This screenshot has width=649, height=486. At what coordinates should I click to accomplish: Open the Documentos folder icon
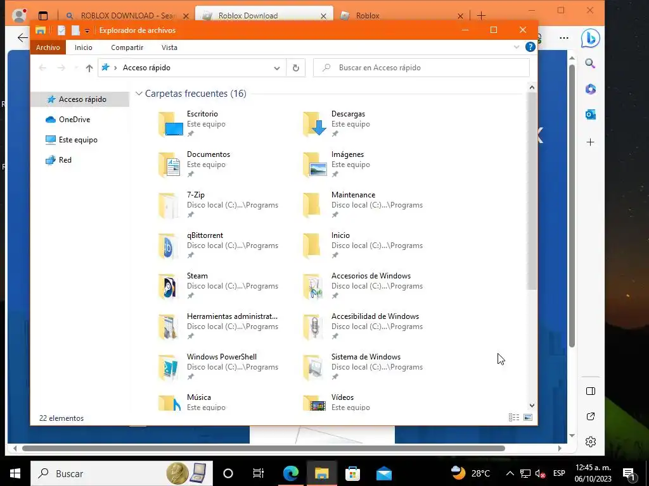click(170, 164)
